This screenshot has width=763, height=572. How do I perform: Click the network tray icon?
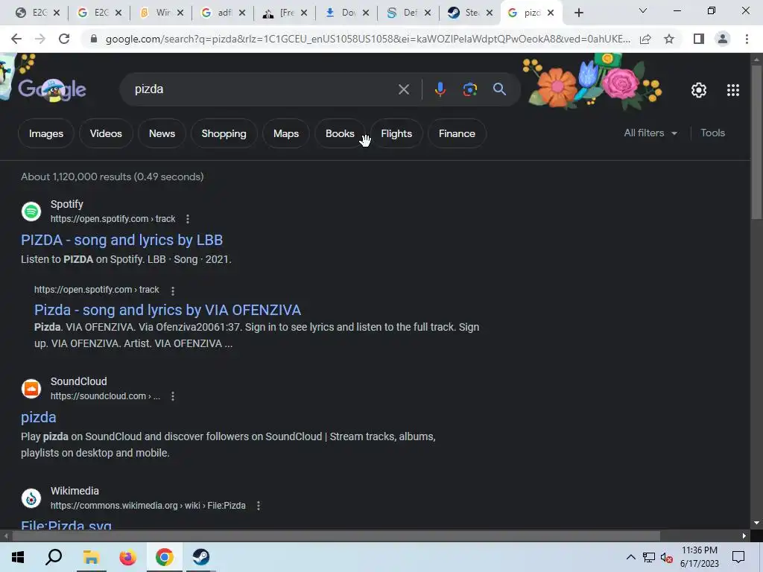[649, 557]
